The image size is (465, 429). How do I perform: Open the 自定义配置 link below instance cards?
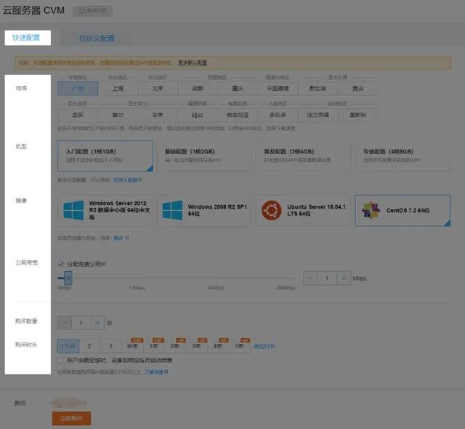pos(128,180)
